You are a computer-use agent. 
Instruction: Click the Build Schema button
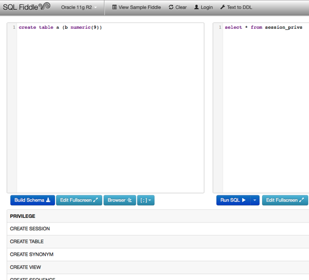point(32,200)
